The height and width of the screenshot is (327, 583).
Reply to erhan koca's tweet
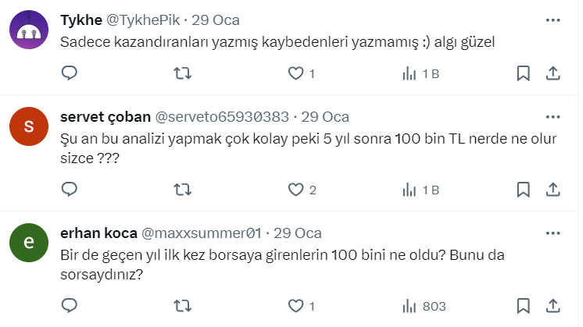tap(70, 305)
